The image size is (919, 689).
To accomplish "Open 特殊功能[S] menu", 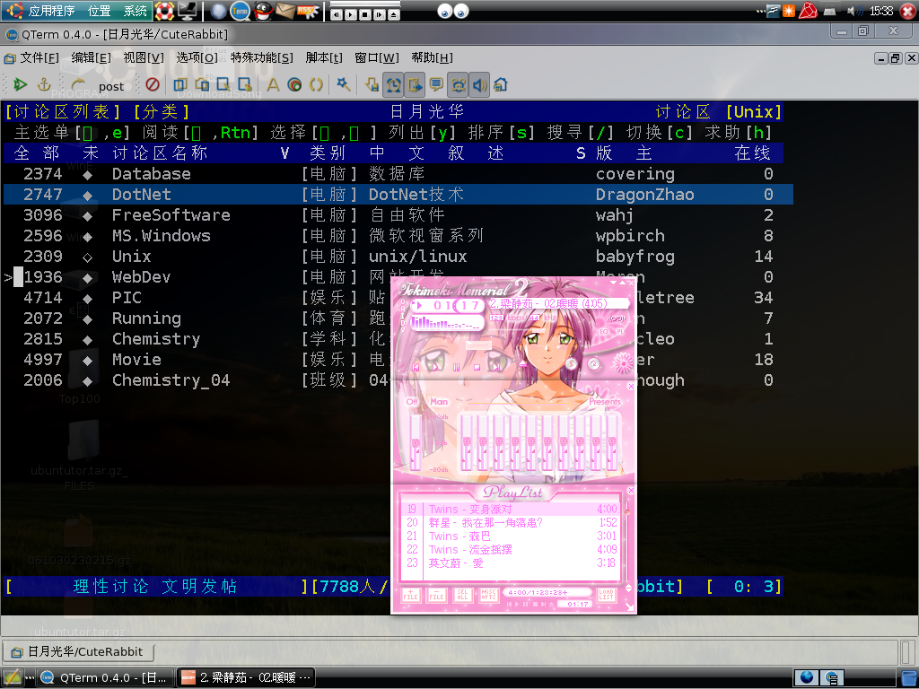I will click(261, 57).
